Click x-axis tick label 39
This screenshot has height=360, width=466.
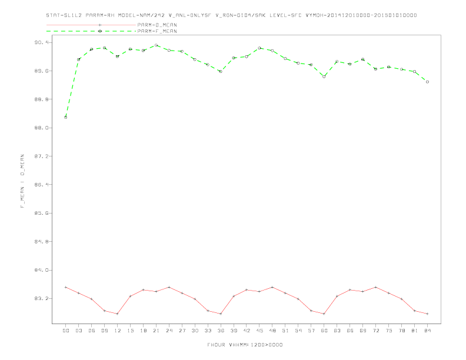click(x=234, y=331)
